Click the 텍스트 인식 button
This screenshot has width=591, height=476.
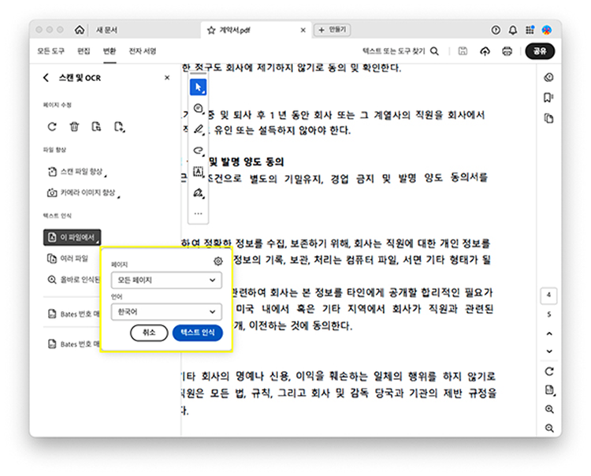(198, 333)
